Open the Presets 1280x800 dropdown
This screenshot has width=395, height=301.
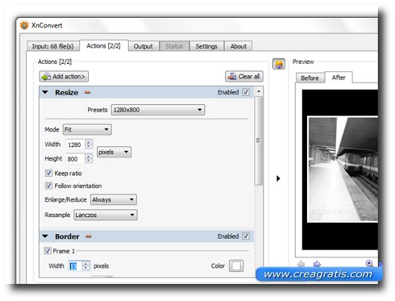158,110
